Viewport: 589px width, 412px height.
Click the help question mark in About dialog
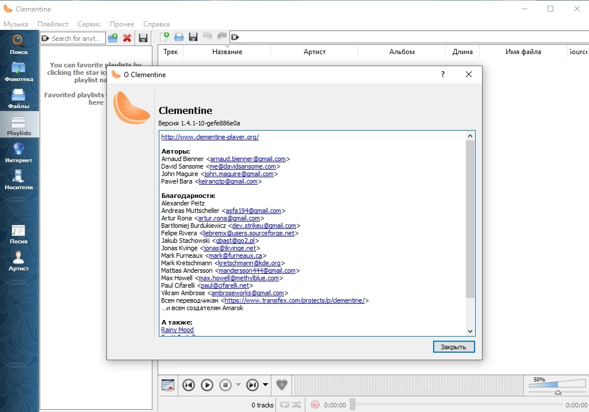coord(443,74)
